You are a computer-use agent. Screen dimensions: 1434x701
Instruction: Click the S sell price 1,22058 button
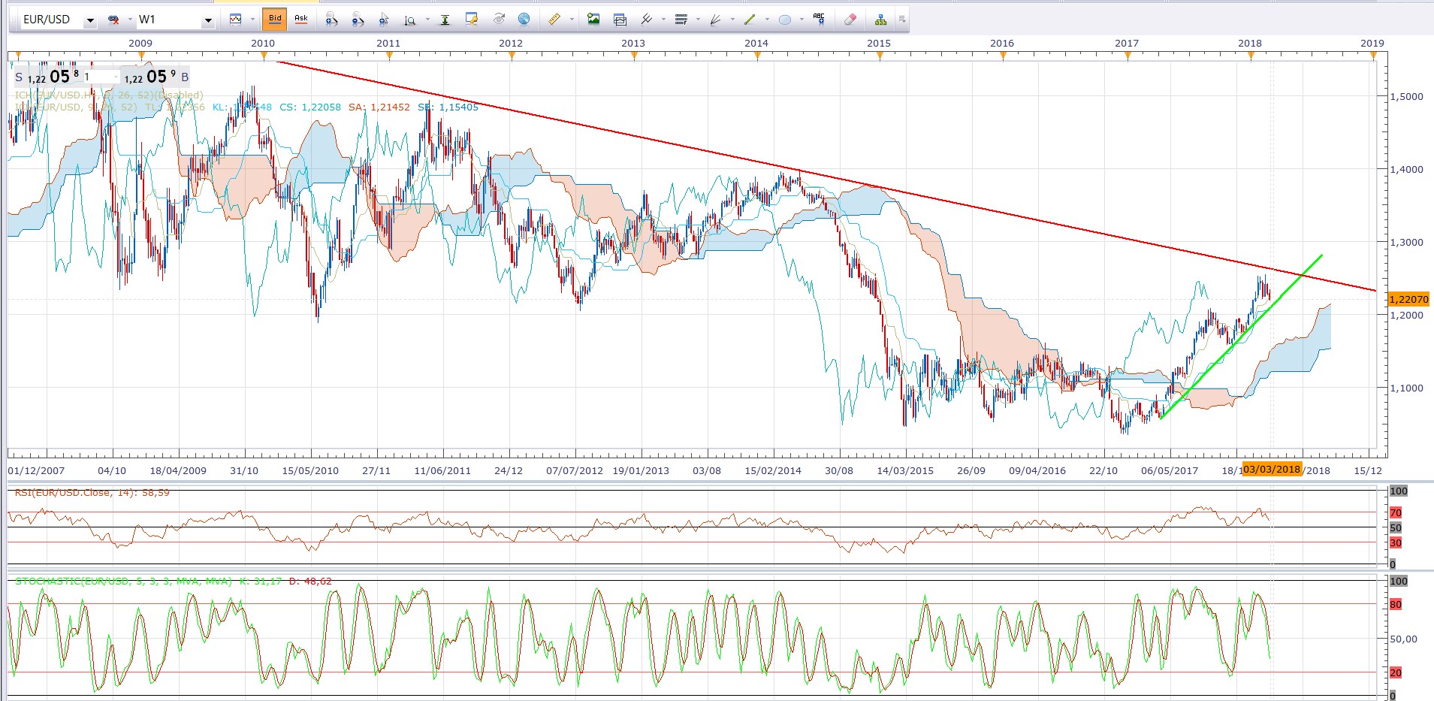[x=47, y=77]
